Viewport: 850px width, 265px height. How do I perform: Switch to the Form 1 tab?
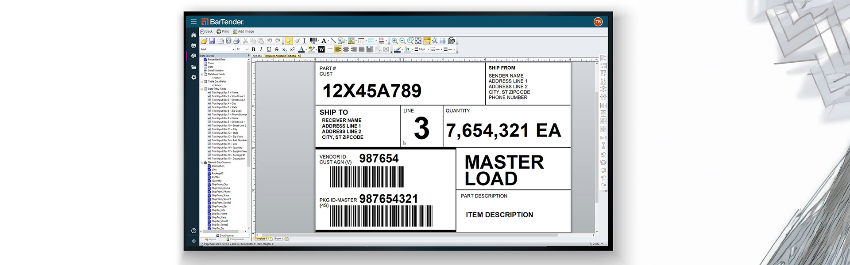(278, 238)
